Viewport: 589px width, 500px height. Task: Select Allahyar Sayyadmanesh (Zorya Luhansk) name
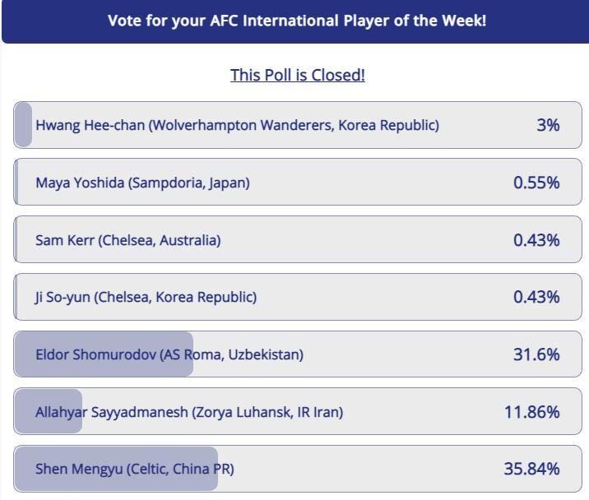[189, 412]
